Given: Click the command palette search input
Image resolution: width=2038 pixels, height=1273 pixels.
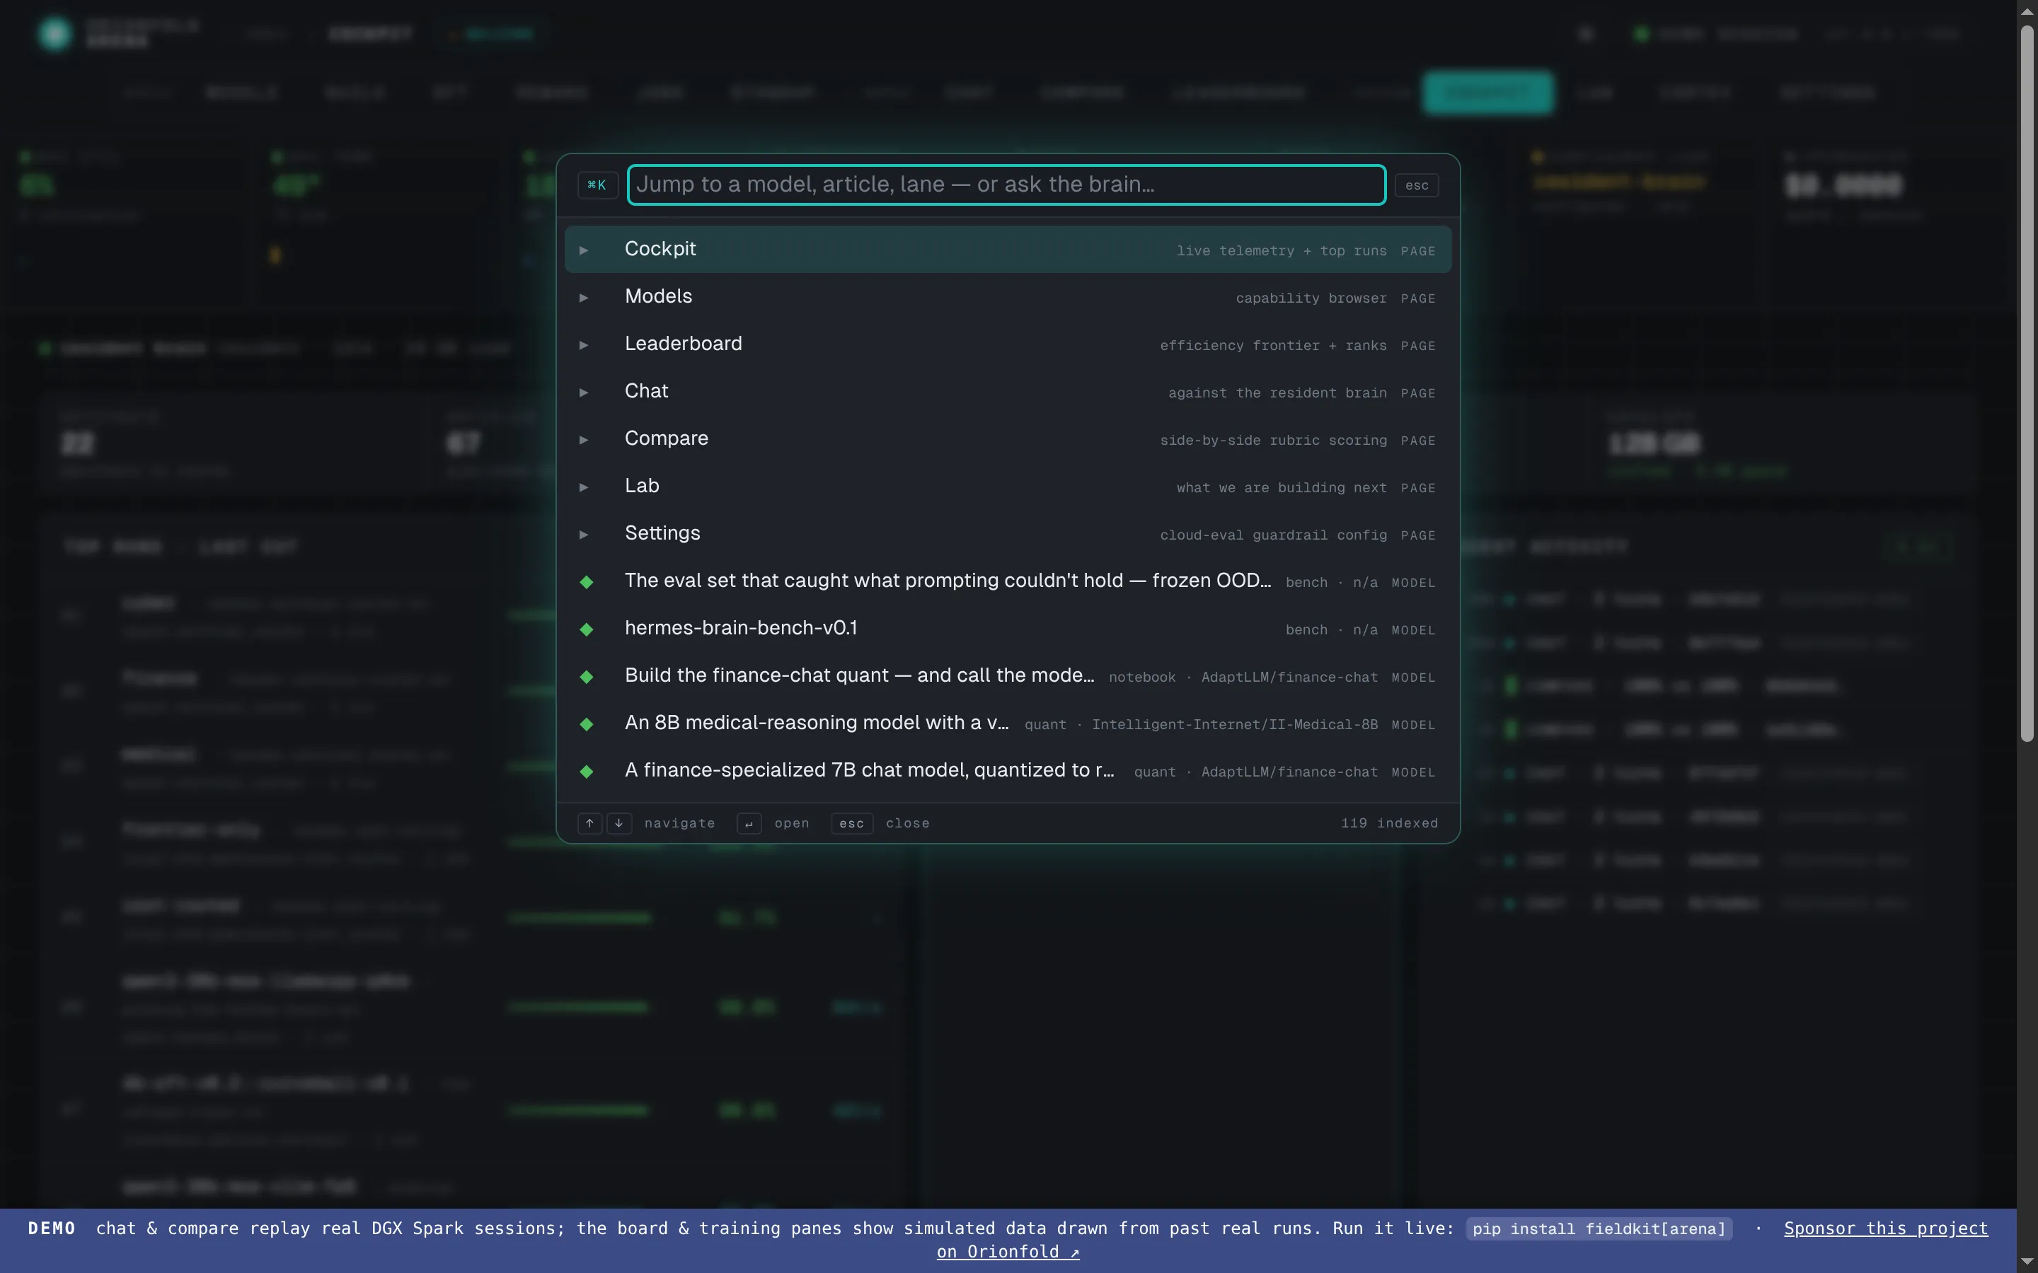Looking at the screenshot, I should pyautogui.click(x=1006, y=185).
